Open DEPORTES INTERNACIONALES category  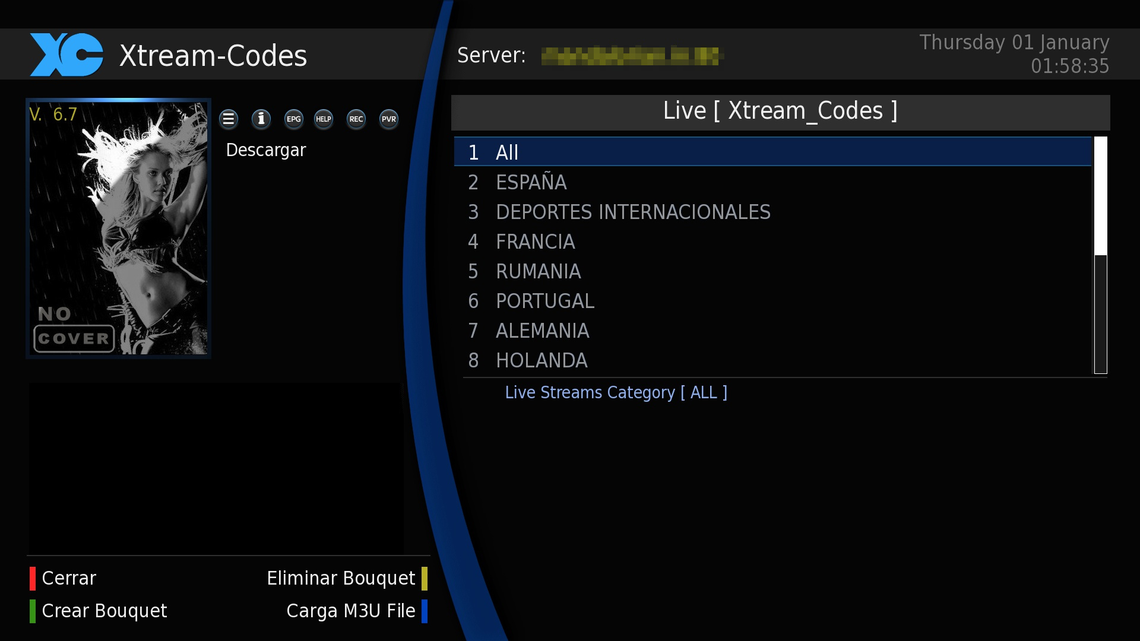click(x=632, y=212)
